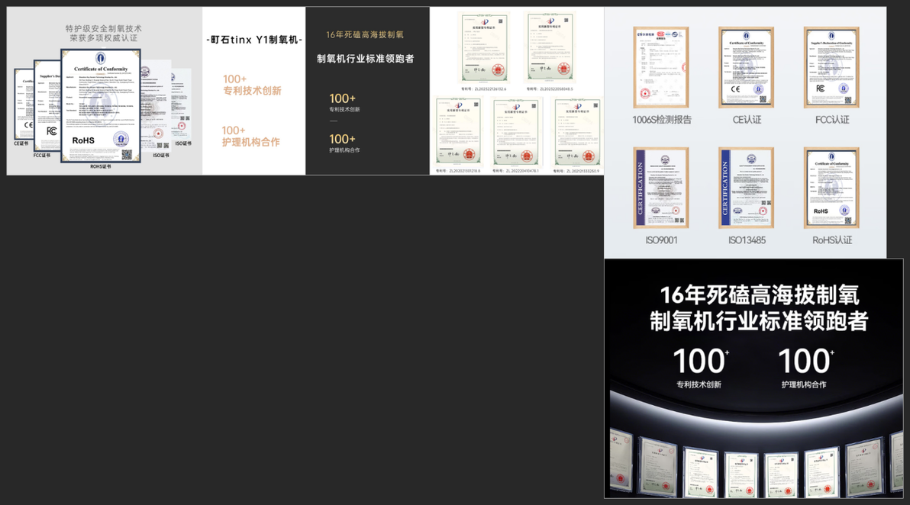Click the FCC证书 caption in the left image

point(42,156)
